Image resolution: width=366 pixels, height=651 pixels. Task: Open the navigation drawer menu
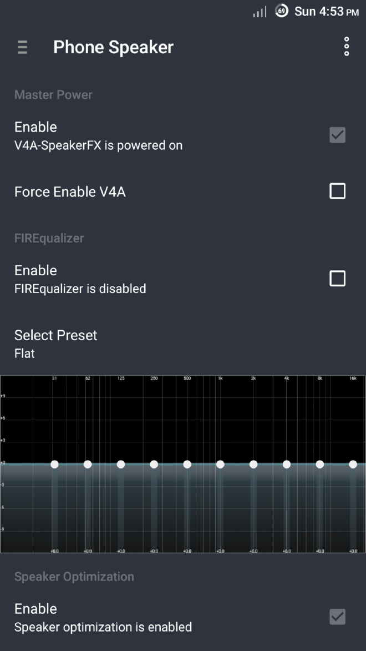[22, 47]
